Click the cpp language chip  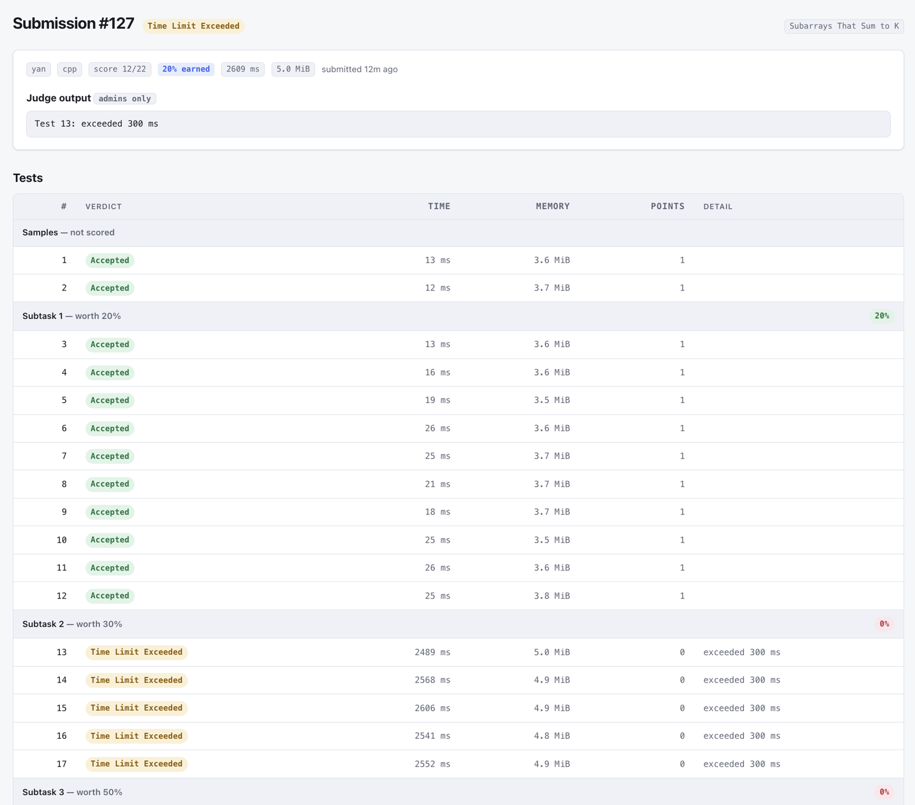coord(70,69)
